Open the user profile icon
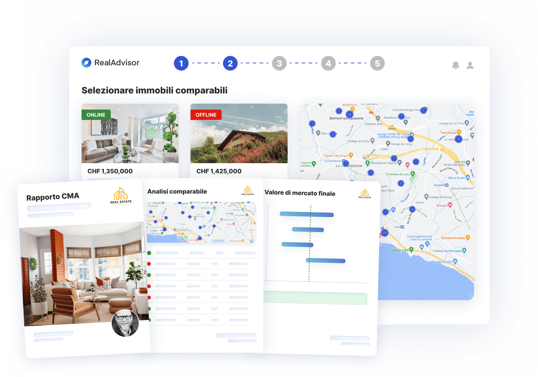Screen dimensions: 538x377 [470, 65]
